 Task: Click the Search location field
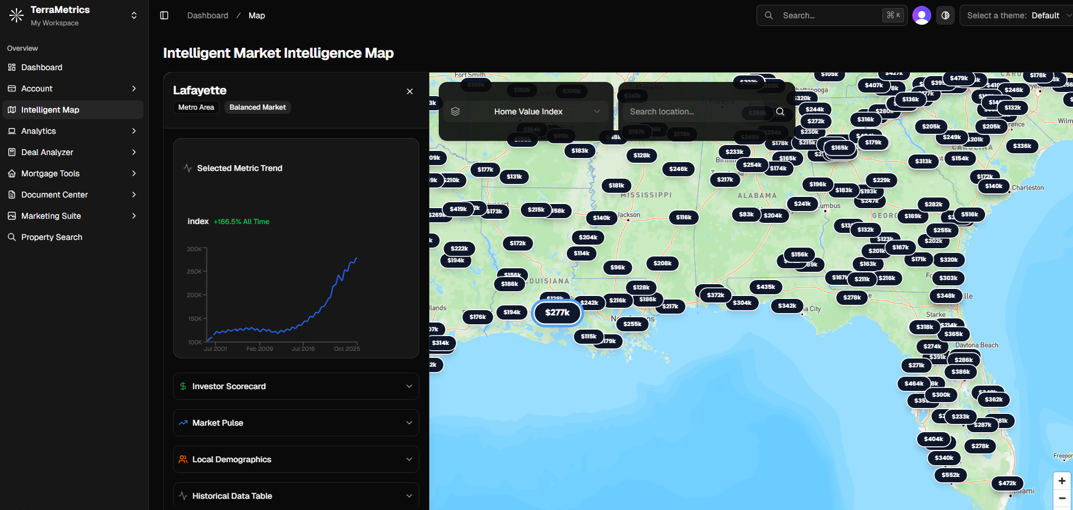click(697, 111)
